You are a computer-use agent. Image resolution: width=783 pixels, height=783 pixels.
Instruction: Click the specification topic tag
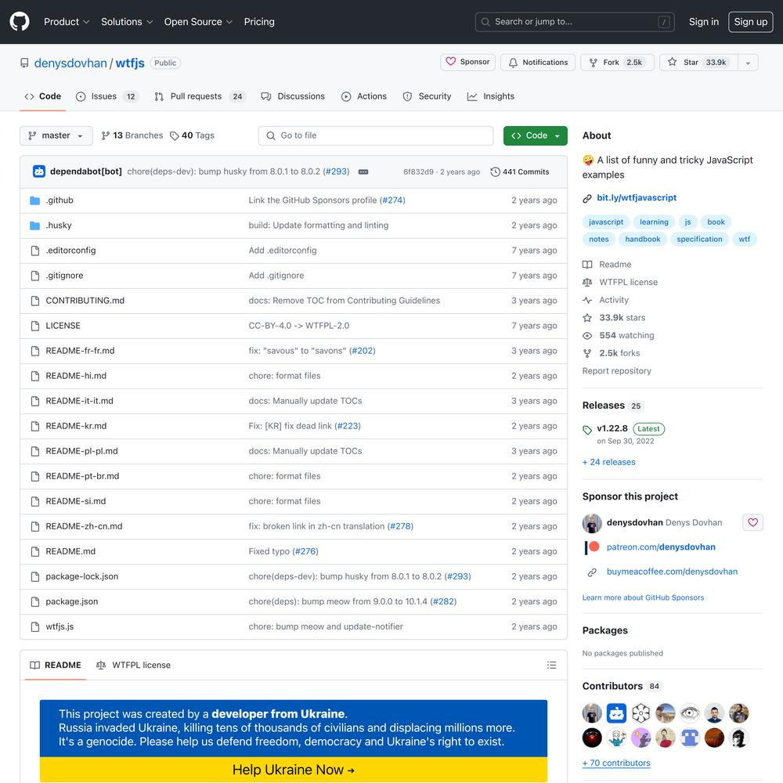point(699,239)
